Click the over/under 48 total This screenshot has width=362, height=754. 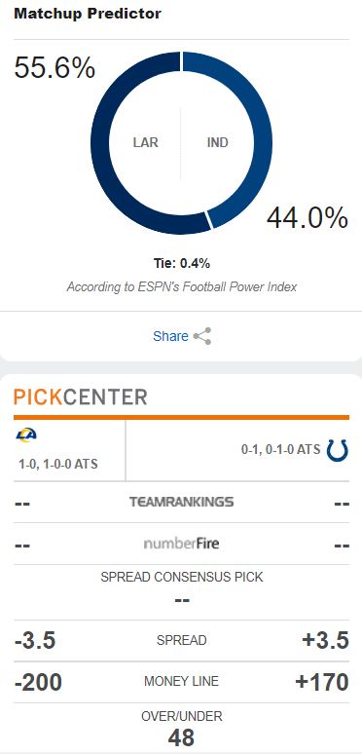[x=181, y=737]
